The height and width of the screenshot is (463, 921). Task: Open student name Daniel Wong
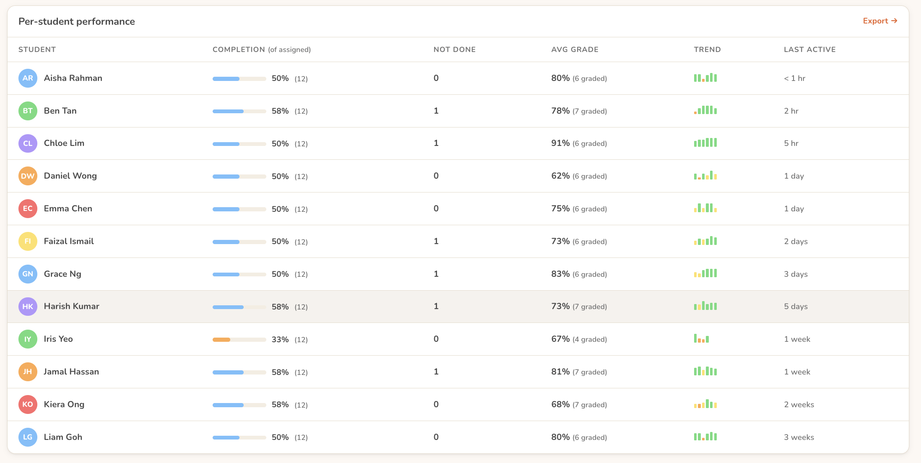coord(70,176)
